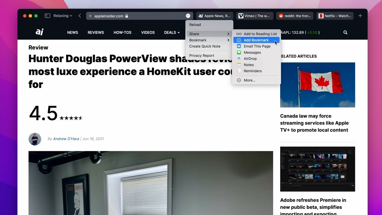Open the Relaxing tab group dropdown

pyautogui.click(x=63, y=16)
